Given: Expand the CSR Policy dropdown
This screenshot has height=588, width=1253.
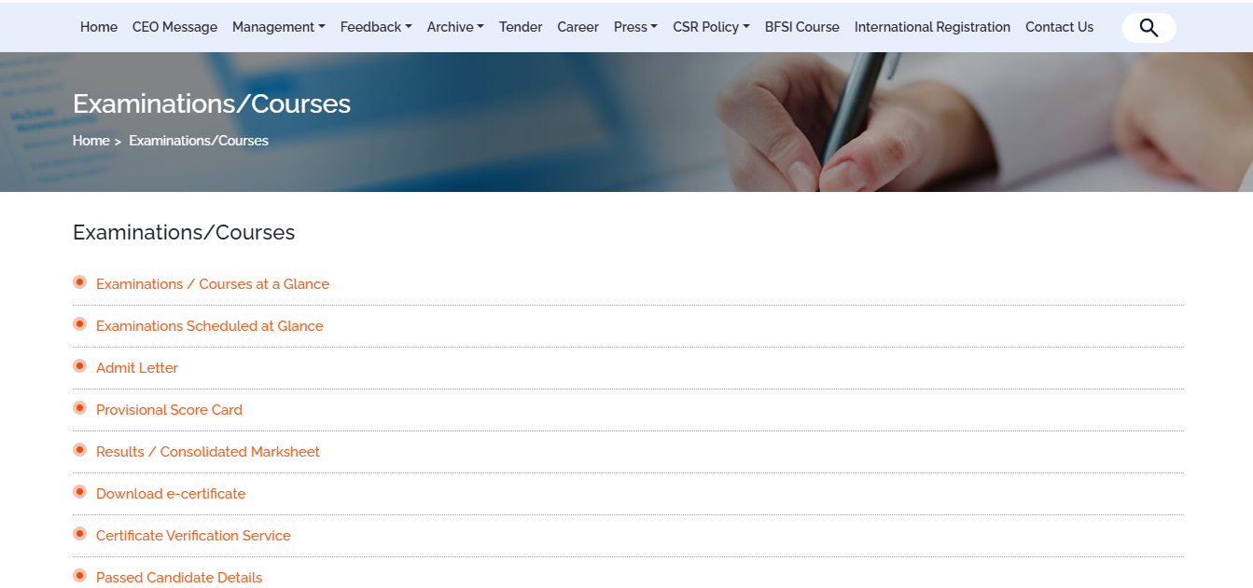Looking at the screenshot, I should click(x=710, y=27).
